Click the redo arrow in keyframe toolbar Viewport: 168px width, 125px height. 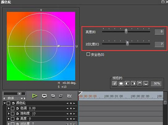click(x=60, y=96)
